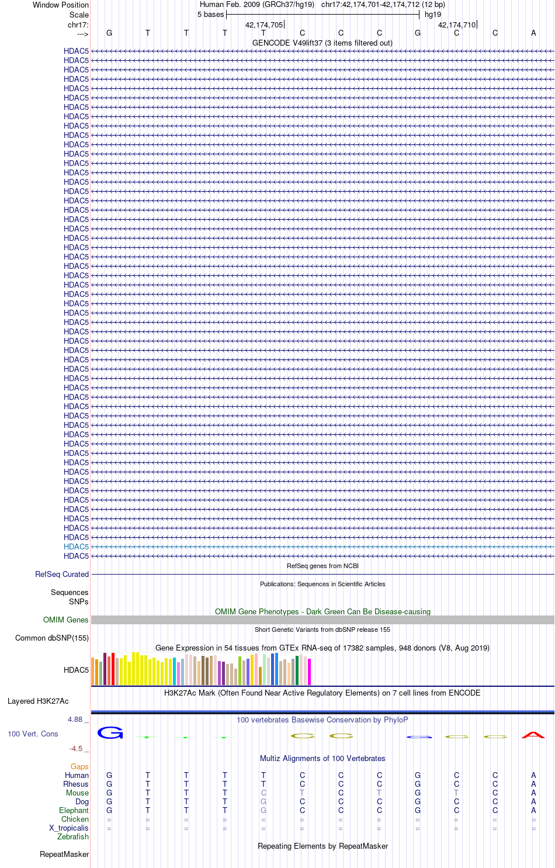Click the 42,174,705 coordinate tick label

[264, 25]
